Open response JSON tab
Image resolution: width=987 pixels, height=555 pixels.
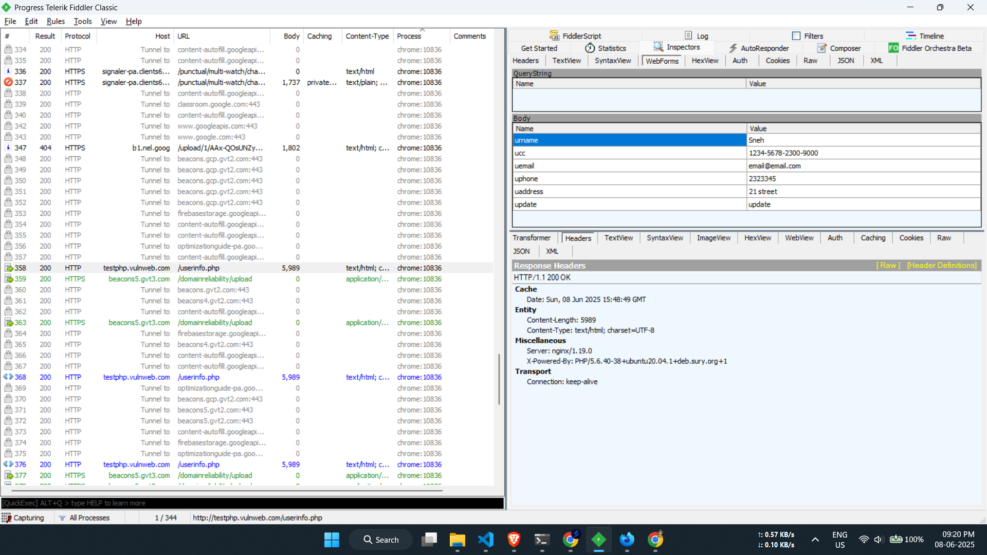tap(521, 251)
